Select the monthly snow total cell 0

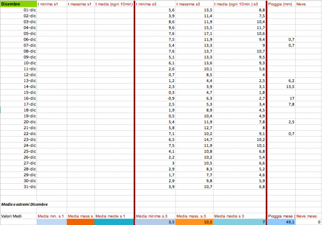point(309,222)
